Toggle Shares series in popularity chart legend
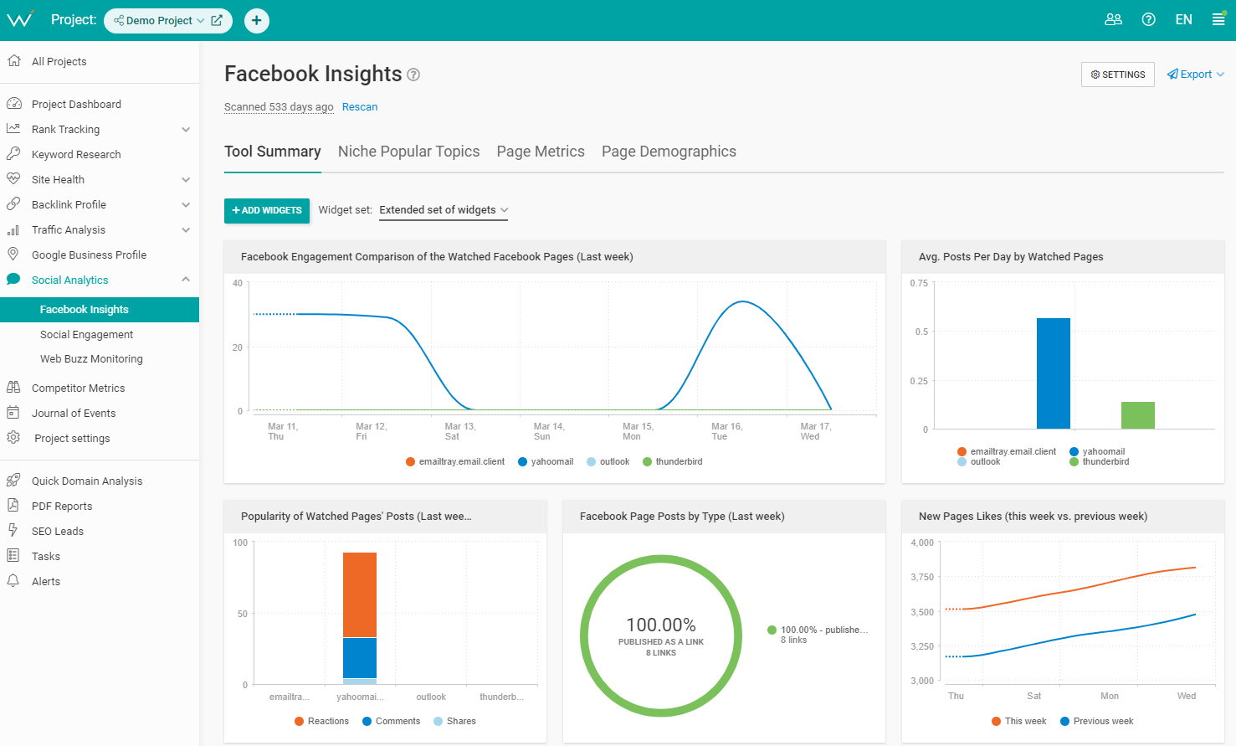This screenshot has width=1236, height=746. 454,722
